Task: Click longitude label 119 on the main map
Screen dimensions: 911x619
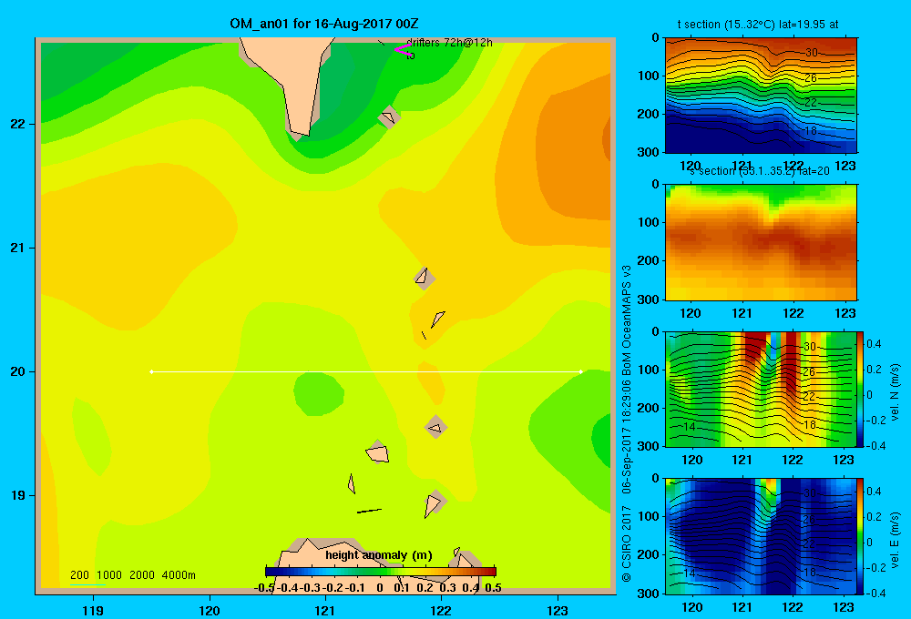Action: 93,610
